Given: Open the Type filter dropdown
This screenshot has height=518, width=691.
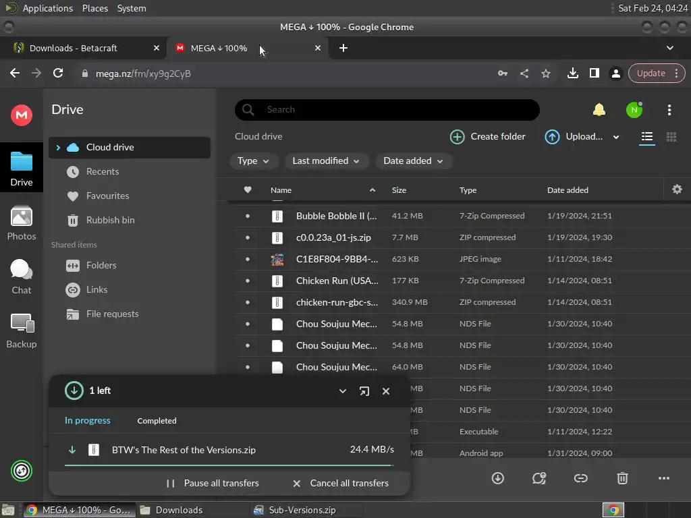Looking at the screenshot, I should pos(254,161).
